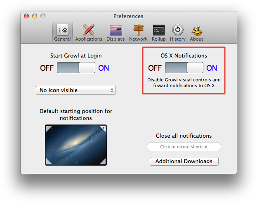Toggle the OS X Notifications switch
The height and width of the screenshot is (203, 257).
point(184,68)
